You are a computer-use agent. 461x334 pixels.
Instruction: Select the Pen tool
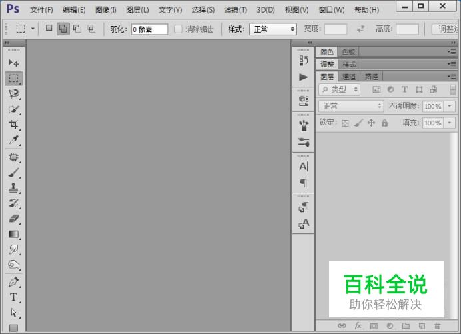click(13, 282)
